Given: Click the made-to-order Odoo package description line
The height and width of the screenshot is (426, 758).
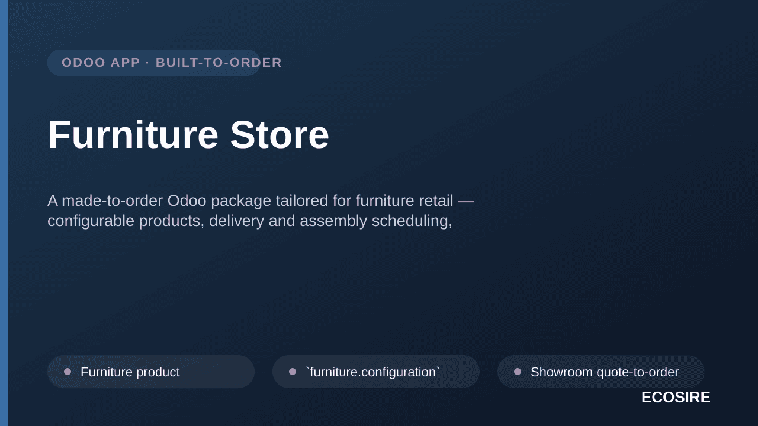Looking at the screenshot, I should pos(261,201).
